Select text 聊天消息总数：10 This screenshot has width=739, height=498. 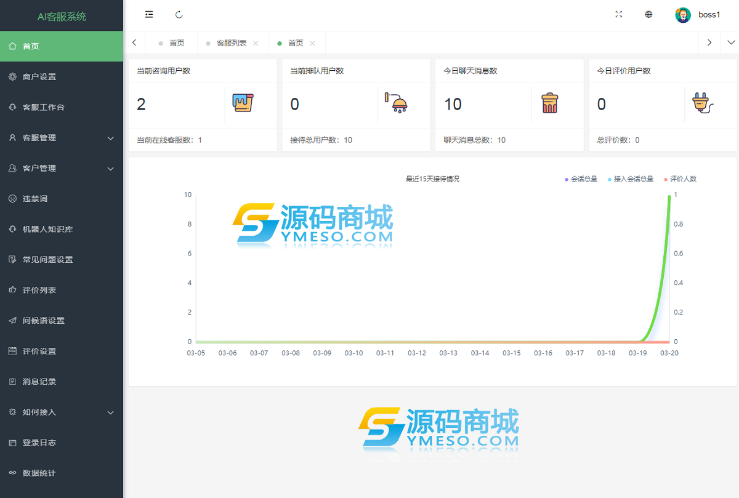click(475, 140)
